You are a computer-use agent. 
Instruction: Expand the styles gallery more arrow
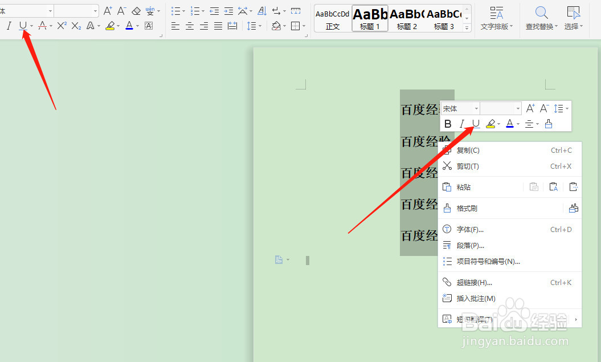pos(467,27)
